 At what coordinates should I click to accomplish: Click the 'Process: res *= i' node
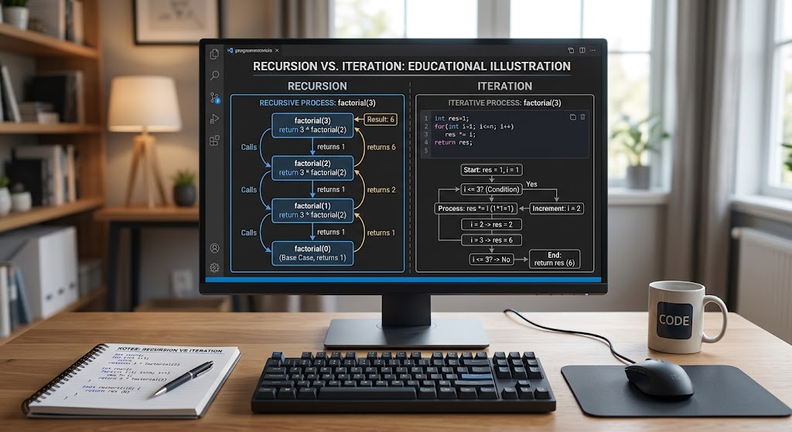476,209
